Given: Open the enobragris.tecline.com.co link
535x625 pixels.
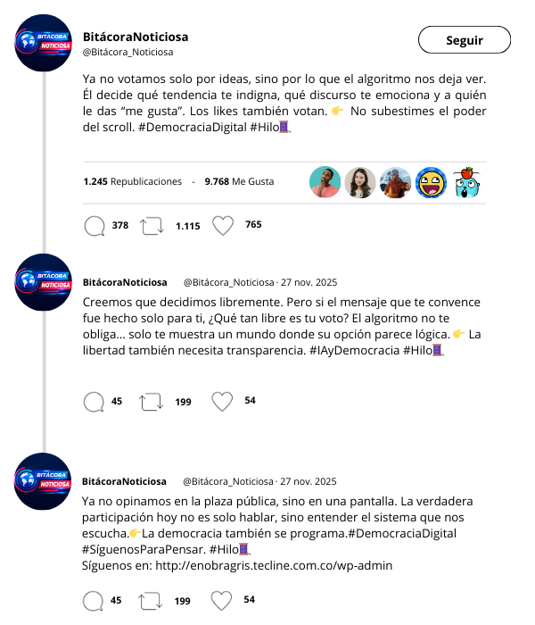Looking at the screenshot, I should [274, 565].
